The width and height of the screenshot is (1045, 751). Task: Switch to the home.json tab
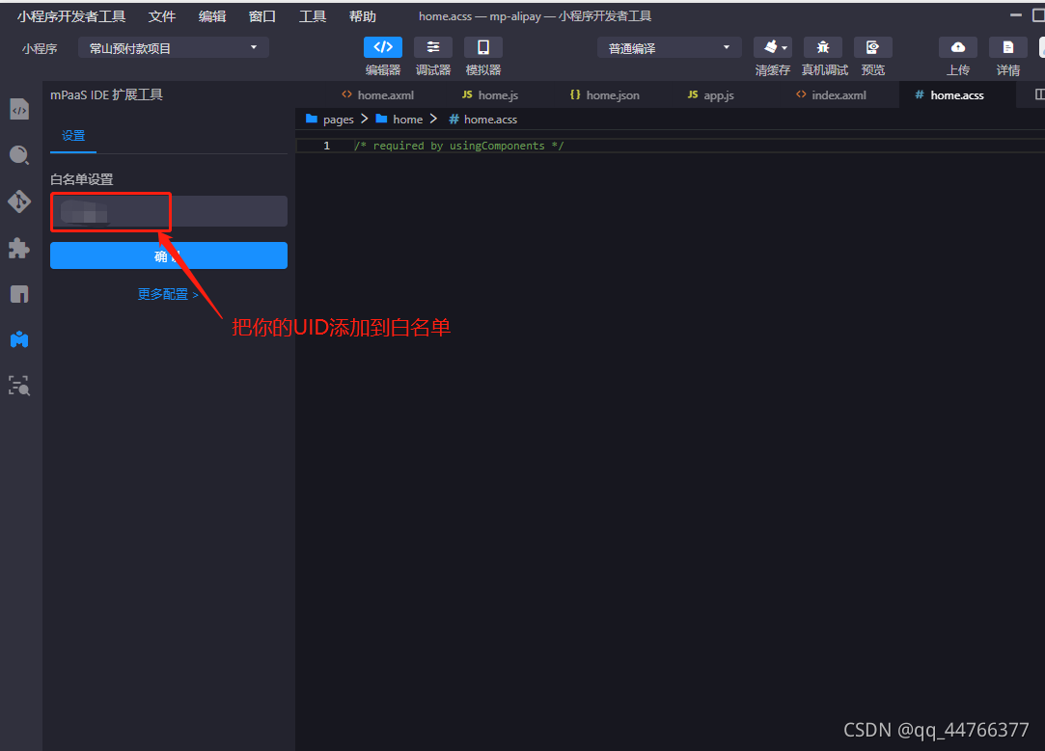(x=604, y=95)
